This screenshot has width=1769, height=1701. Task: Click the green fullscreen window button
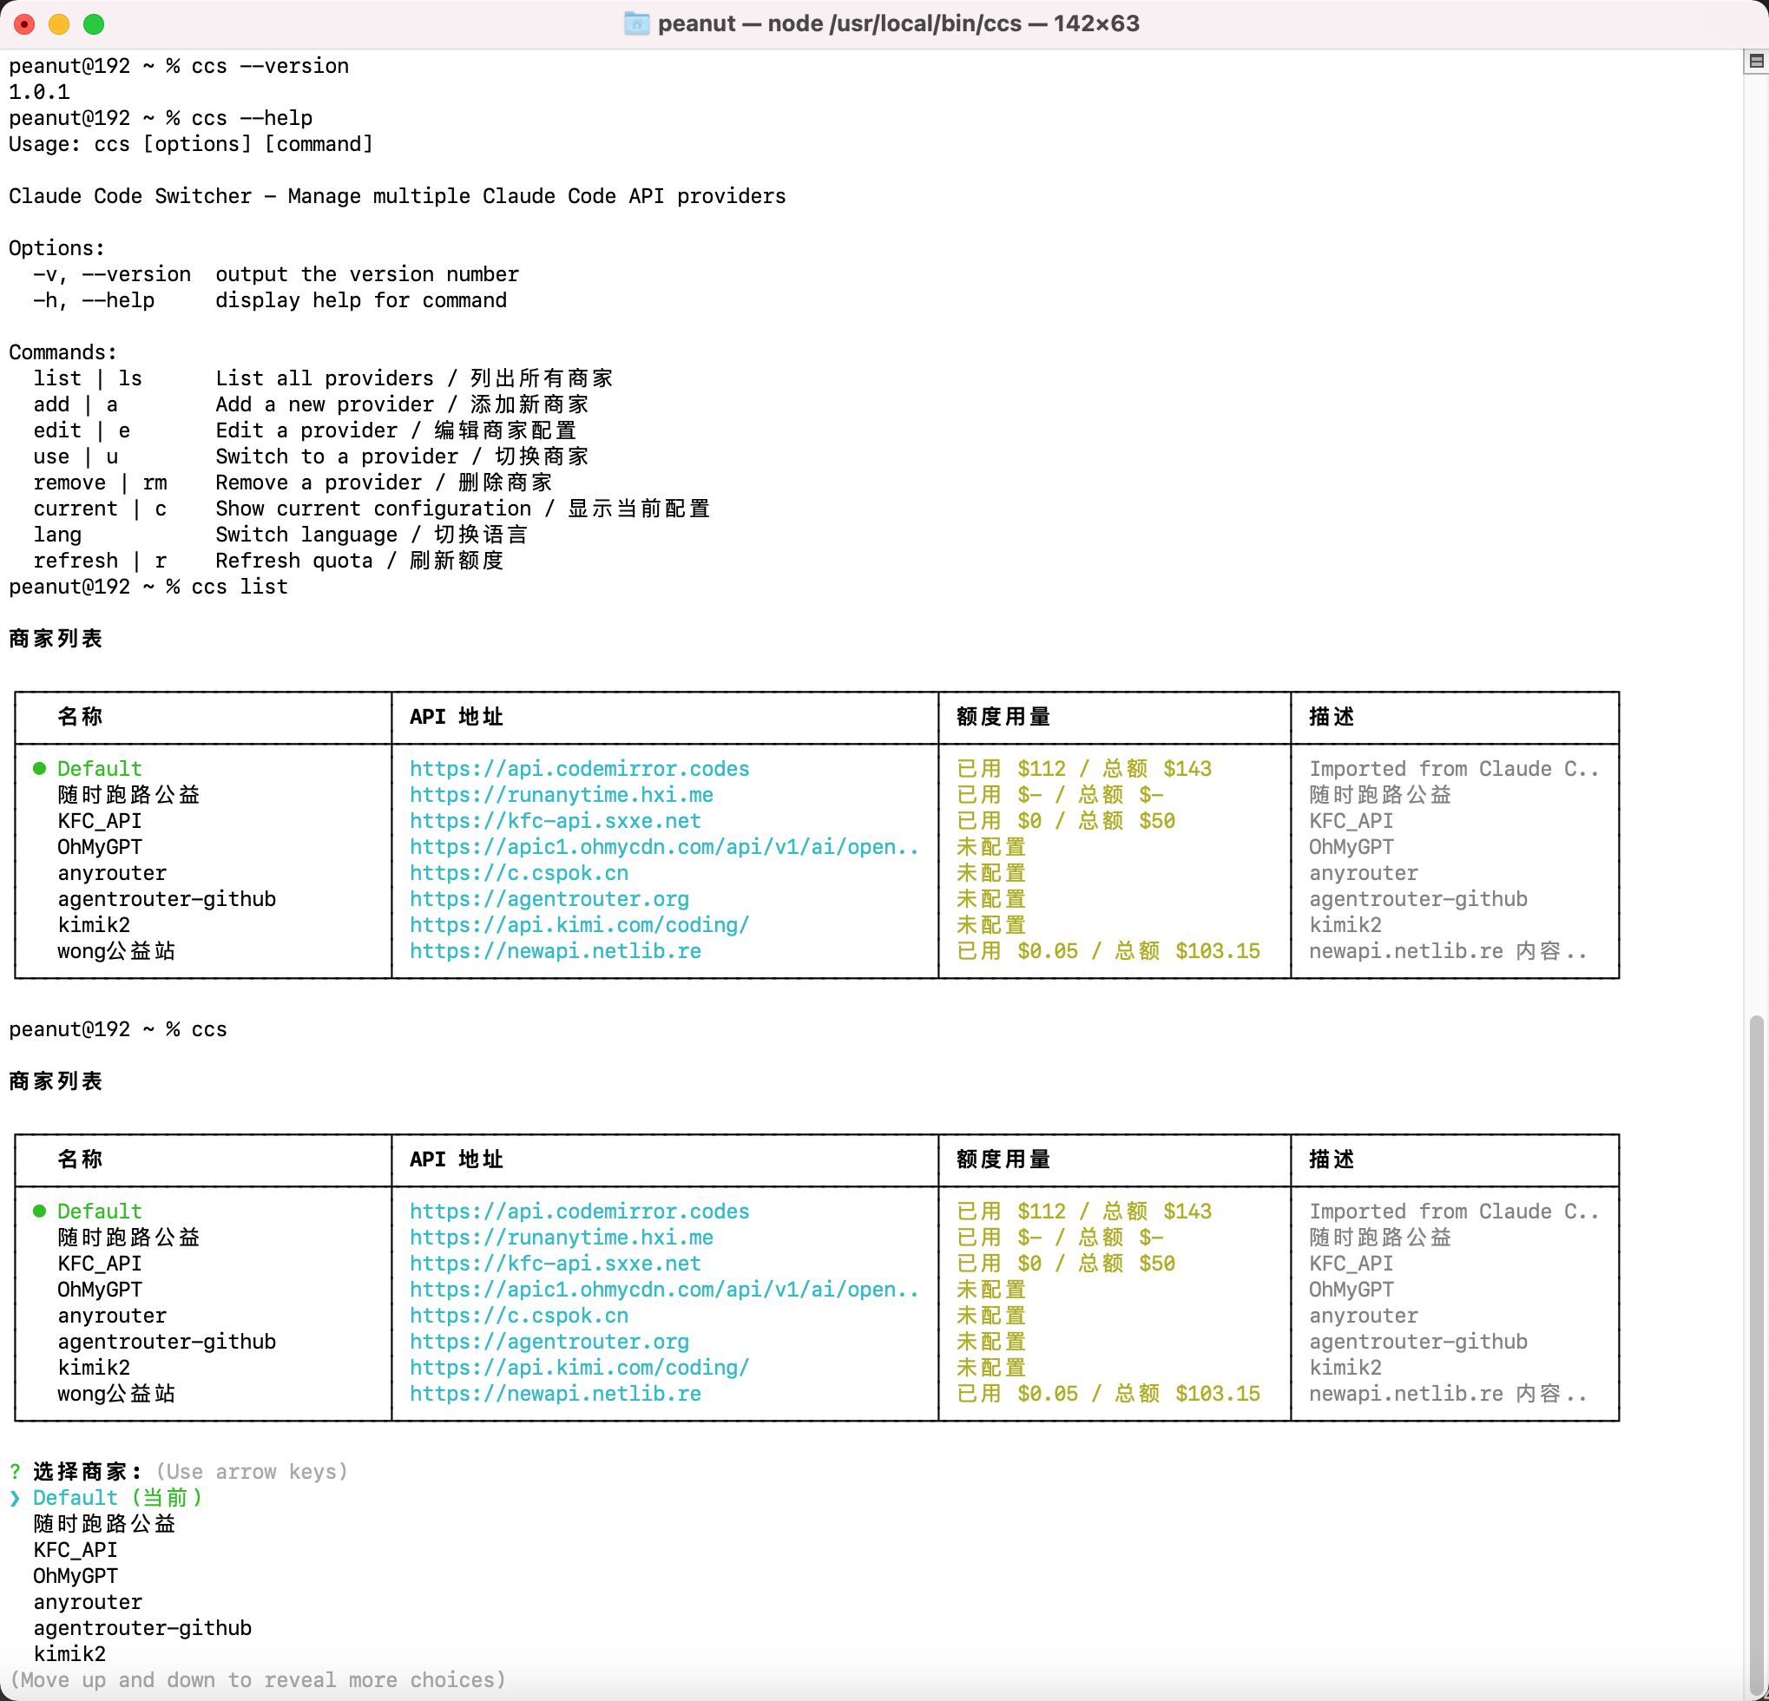[x=94, y=24]
